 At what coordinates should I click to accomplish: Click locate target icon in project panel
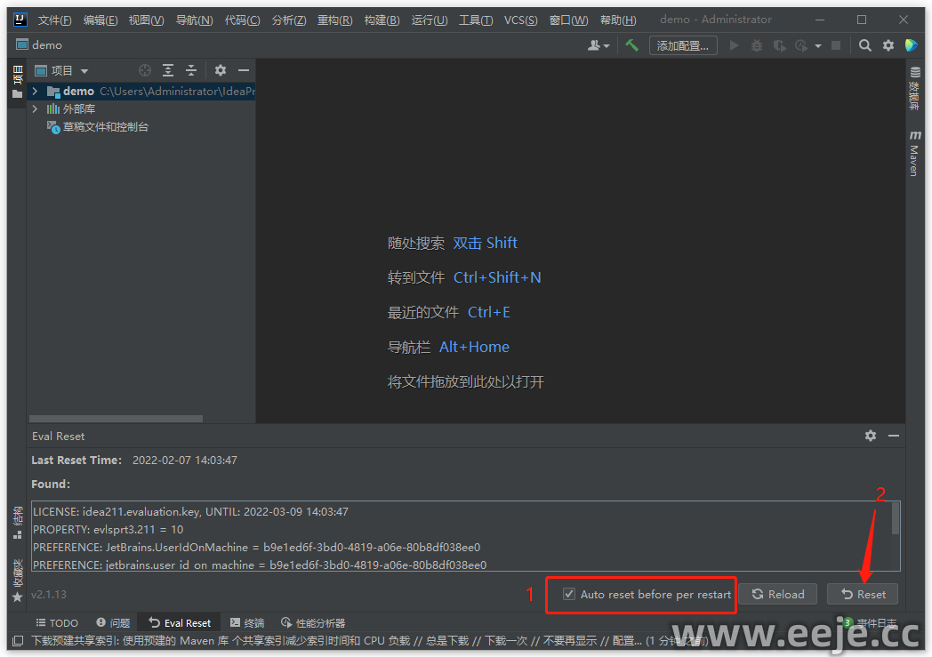(145, 70)
